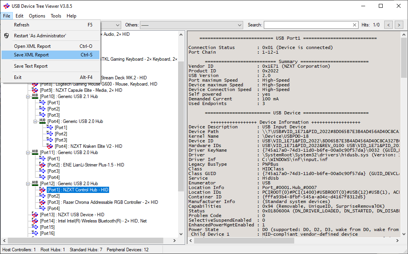This screenshot has height=254, width=408.
Task: Click the ENE LianLi-Strimer Plus device icon
Action: (42, 165)
